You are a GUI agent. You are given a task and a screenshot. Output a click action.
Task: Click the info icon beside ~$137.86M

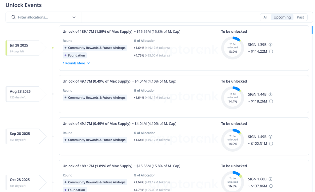(x=271, y=186)
